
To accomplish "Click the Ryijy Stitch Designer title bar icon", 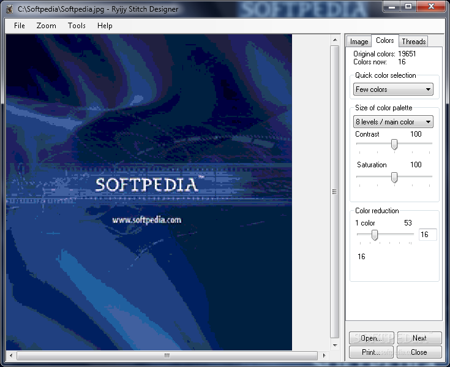I will 10,9.
